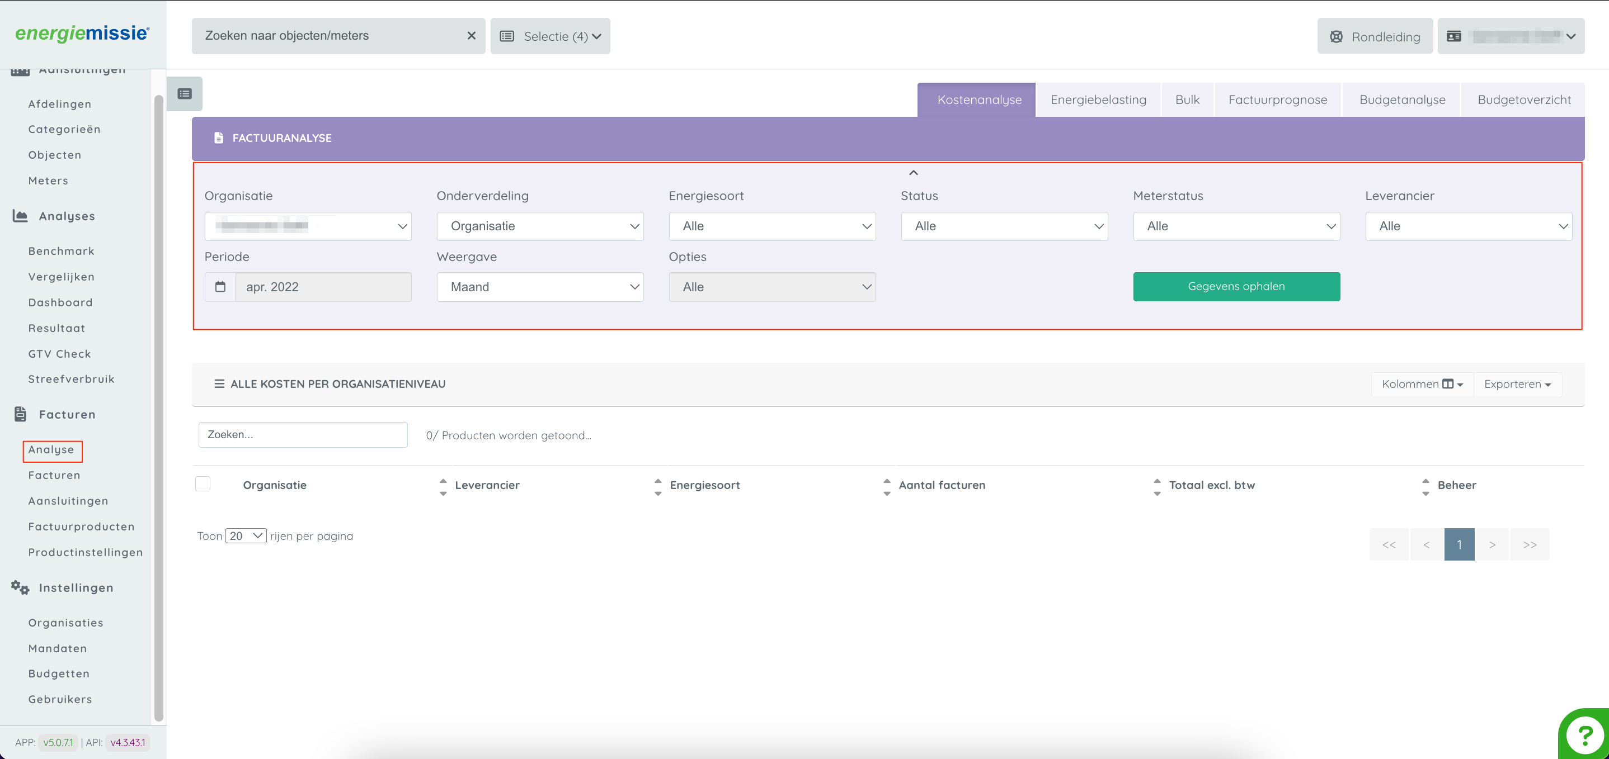
Task: Start the Rondleiding tour
Action: tap(1374, 36)
